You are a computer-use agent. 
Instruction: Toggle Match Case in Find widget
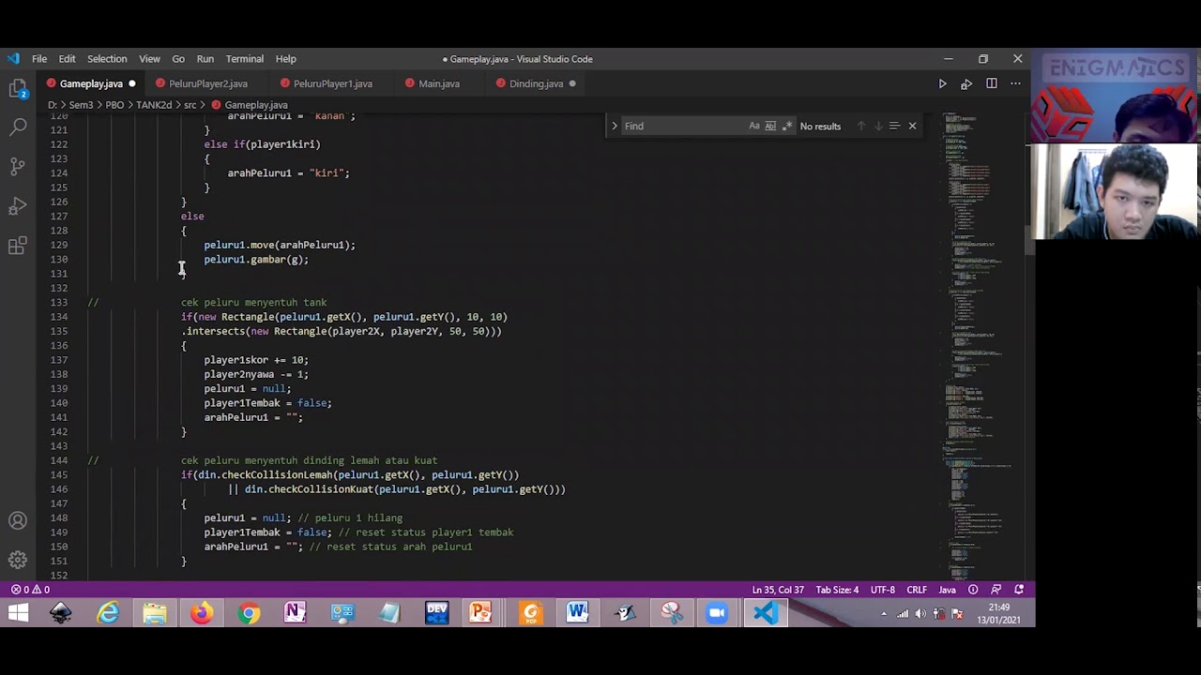pyautogui.click(x=753, y=126)
